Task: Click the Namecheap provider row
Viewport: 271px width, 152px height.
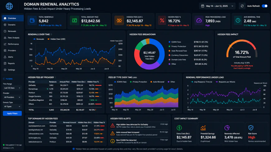Action: (x=65, y=89)
